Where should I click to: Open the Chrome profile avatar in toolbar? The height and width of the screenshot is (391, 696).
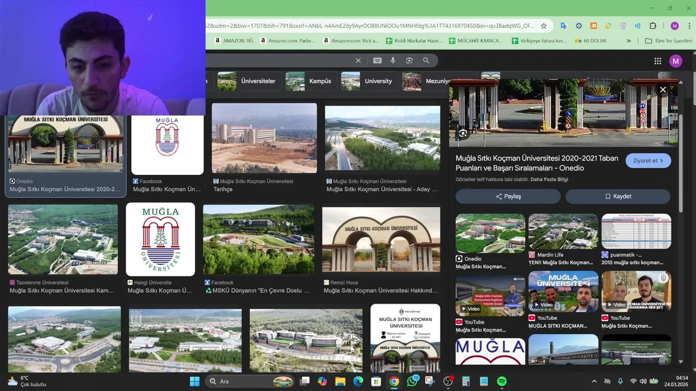675,26
